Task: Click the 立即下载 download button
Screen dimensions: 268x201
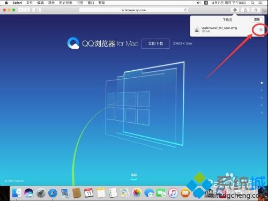Action: click(x=155, y=43)
